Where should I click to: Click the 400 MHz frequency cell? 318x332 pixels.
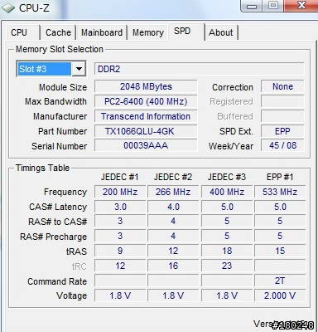[227, 192]
